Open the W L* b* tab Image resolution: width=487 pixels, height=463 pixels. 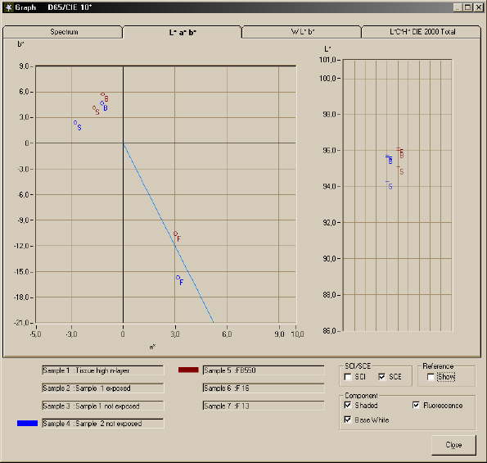(x=301, y=32)
